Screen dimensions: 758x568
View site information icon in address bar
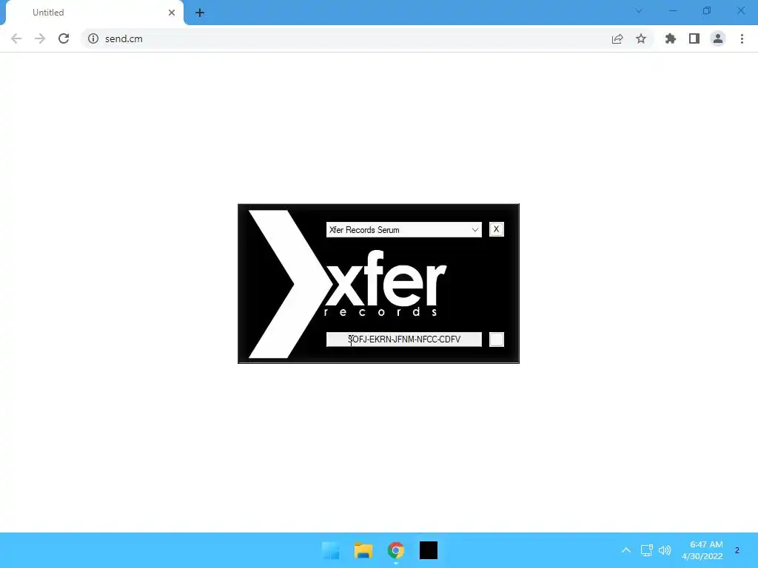click(93, 38)
